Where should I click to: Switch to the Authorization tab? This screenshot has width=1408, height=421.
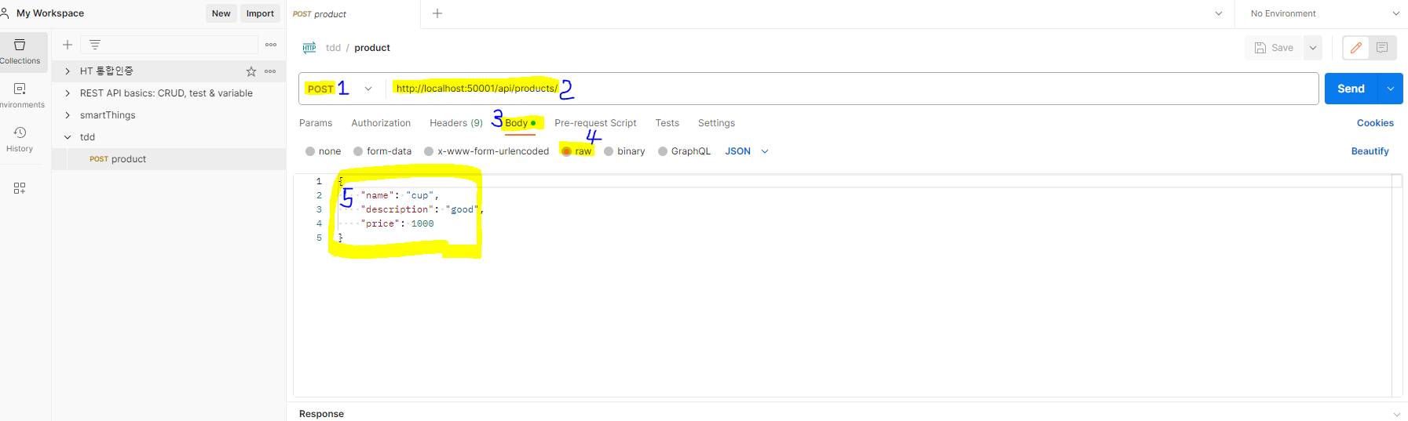pos(381,123)
